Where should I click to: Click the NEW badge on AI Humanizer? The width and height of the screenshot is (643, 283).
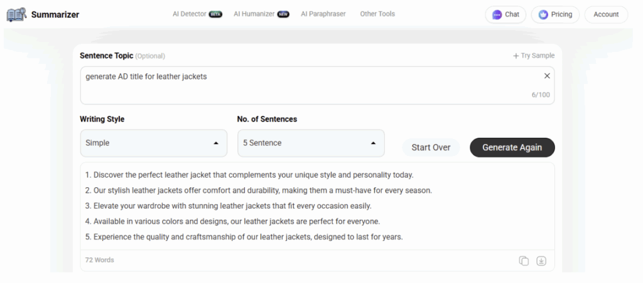(x=283, y=14)
